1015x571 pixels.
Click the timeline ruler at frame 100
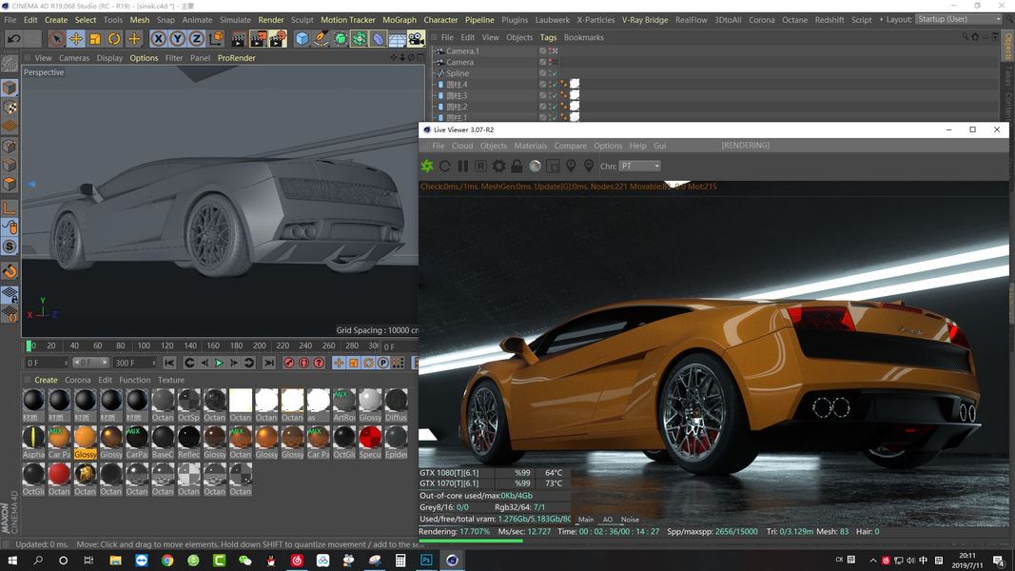(x=144, y=345)
